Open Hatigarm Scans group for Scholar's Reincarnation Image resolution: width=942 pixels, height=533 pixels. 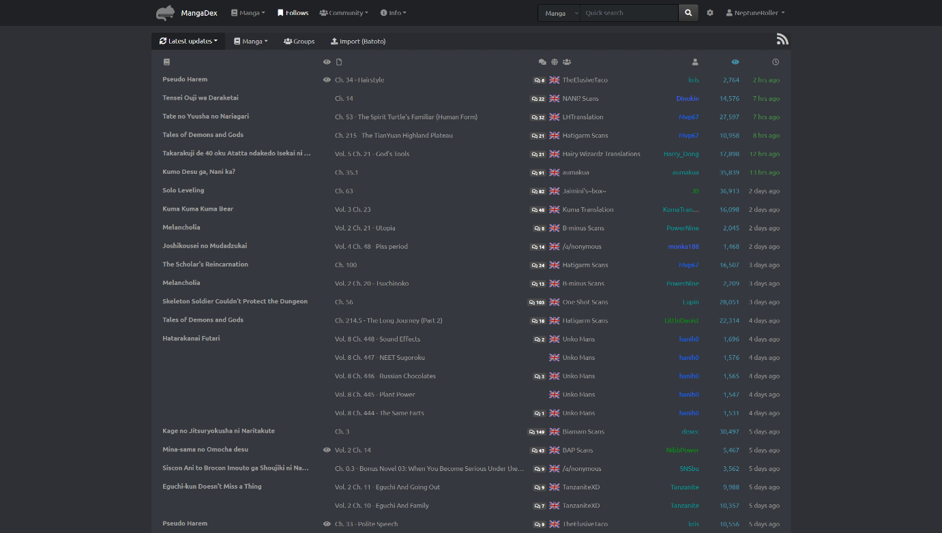tap(585, 265)
